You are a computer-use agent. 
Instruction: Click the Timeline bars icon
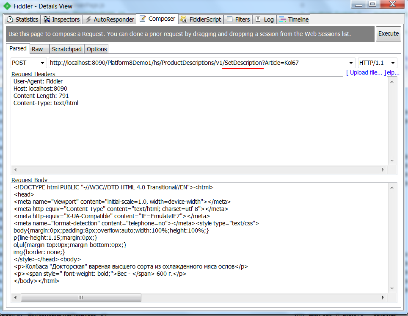click(282, 19)
